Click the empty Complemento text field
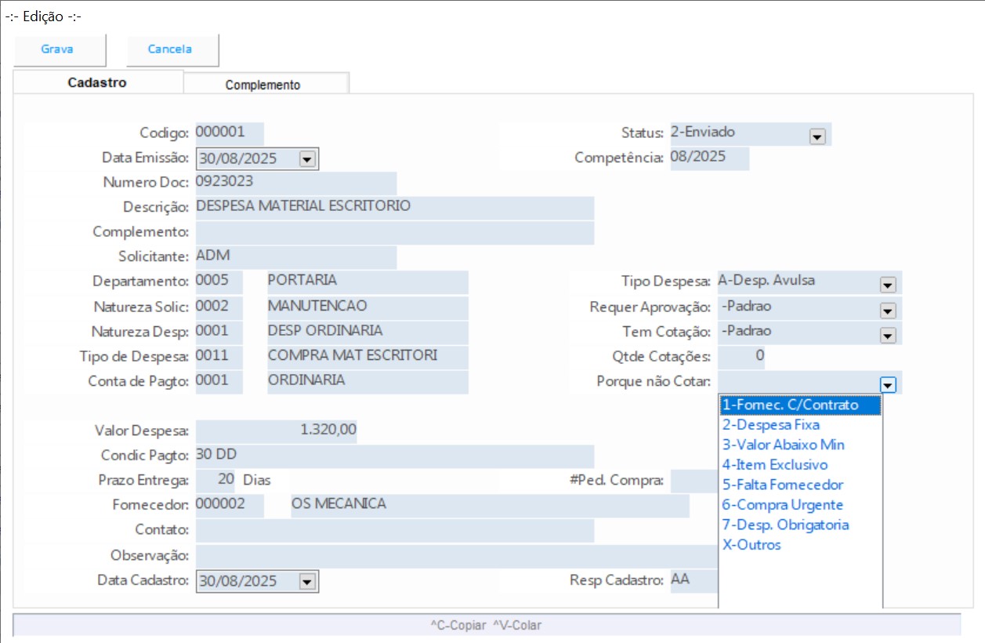The height and width of the screenshot is (643, 985). pos(394,233)
